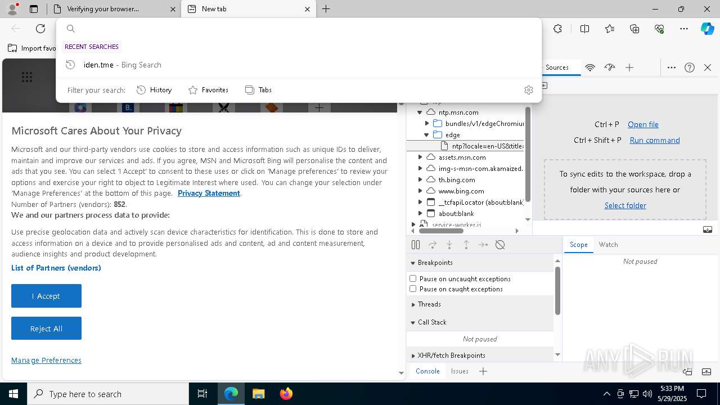Image resolution: width=720 pixels, height=405 pixels.
Task: Open the Extensions puzzle icon
Action: (557, 29)
